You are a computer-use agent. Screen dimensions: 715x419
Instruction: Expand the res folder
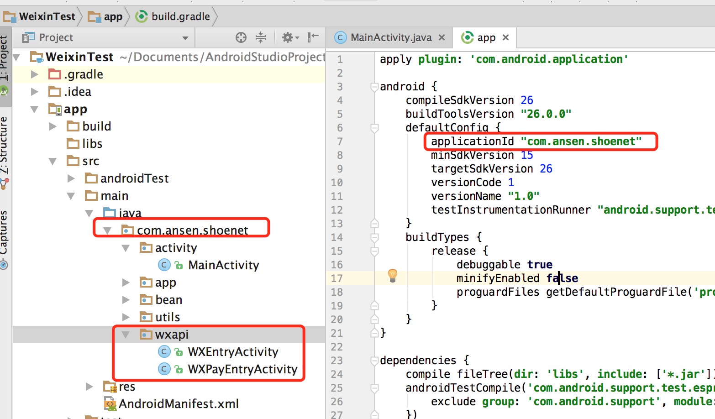(89, 387)
